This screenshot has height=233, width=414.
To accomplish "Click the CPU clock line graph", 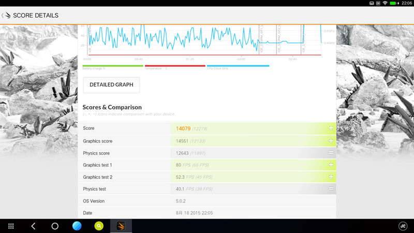I will point(204,40).
